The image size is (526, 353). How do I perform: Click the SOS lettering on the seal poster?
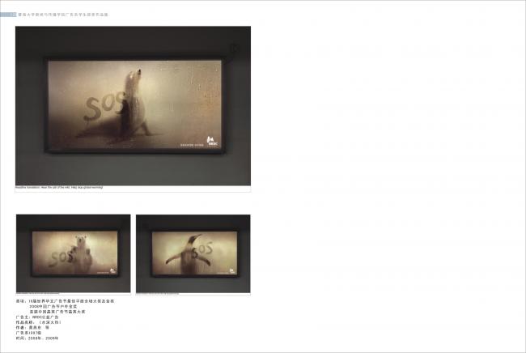tap(104, 106)
